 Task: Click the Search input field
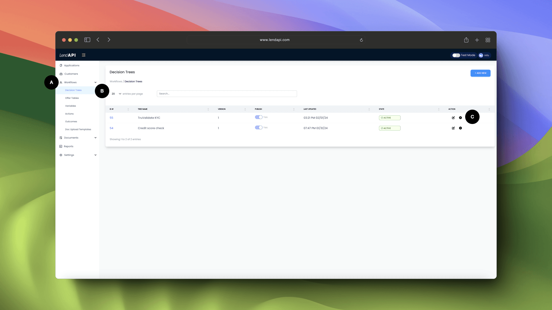pyautogui.click(x=227, y=94)
